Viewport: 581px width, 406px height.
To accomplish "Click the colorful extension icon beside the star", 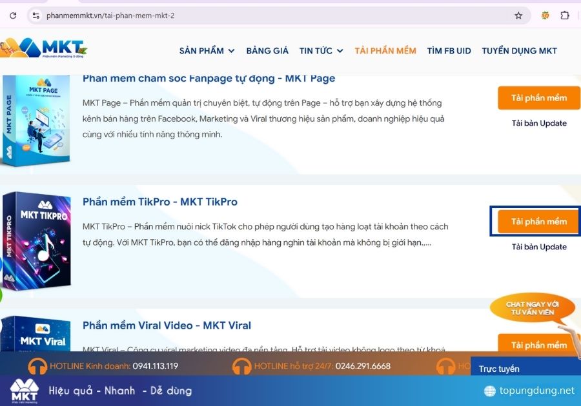I will 545,15.
